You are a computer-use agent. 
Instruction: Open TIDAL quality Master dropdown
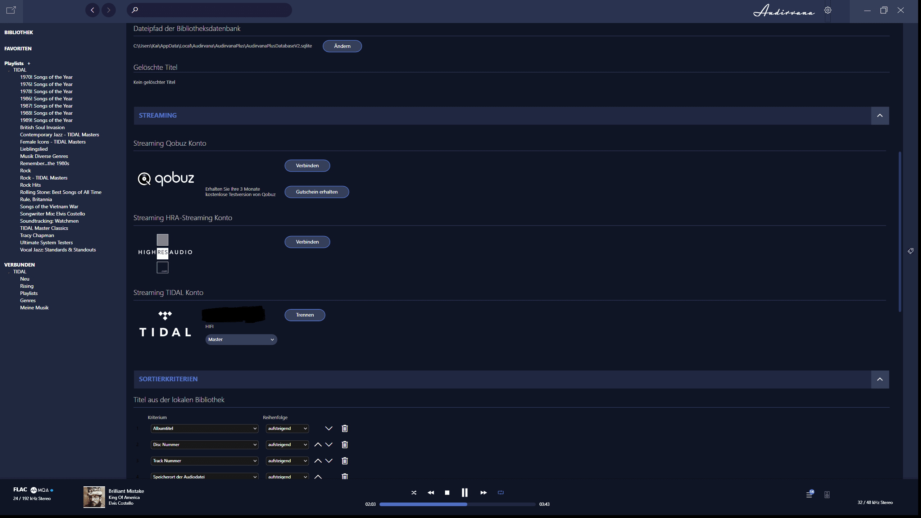click(241, 340)
